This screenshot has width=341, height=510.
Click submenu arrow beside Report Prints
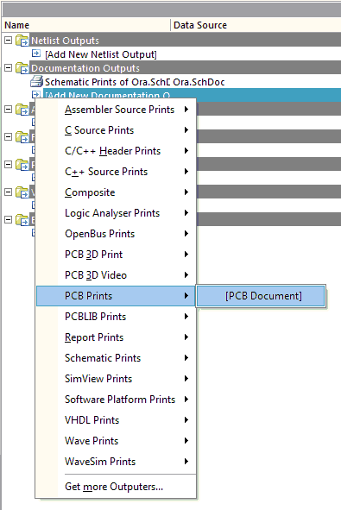[x=186, y=337]
